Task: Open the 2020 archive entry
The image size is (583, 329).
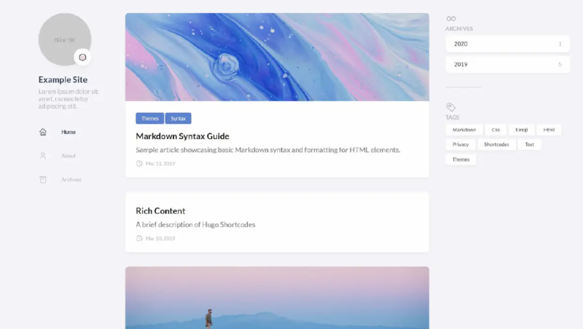Action: point(507,44)
